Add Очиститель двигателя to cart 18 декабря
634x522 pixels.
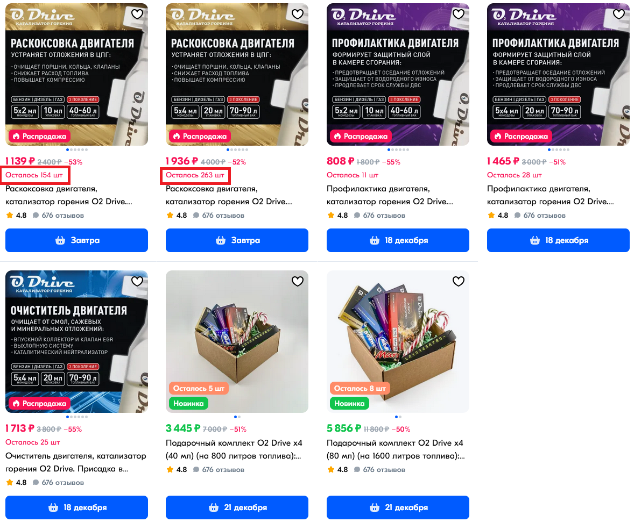(76, 507)
